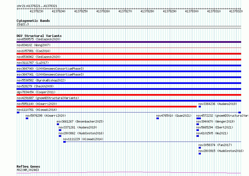Select the blue nsv5665294 marker

click(x=198, y=130)
